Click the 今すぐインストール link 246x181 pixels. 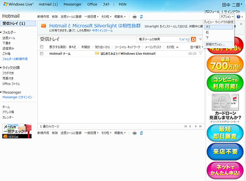click(102, 30)
